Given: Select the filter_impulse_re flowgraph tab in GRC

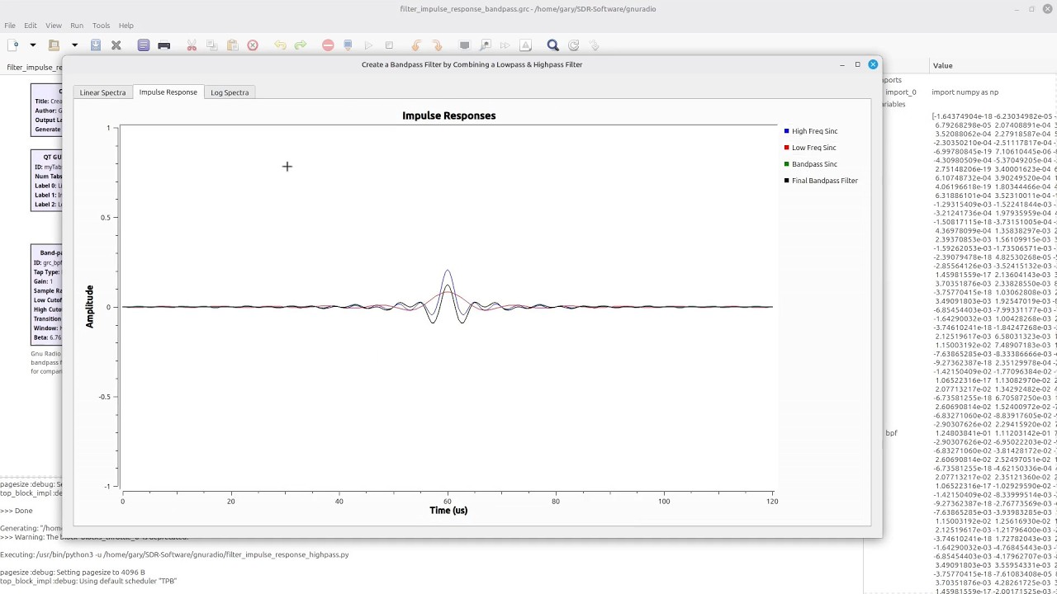Looking at the screenshot, I should click(x=34, y=67).
